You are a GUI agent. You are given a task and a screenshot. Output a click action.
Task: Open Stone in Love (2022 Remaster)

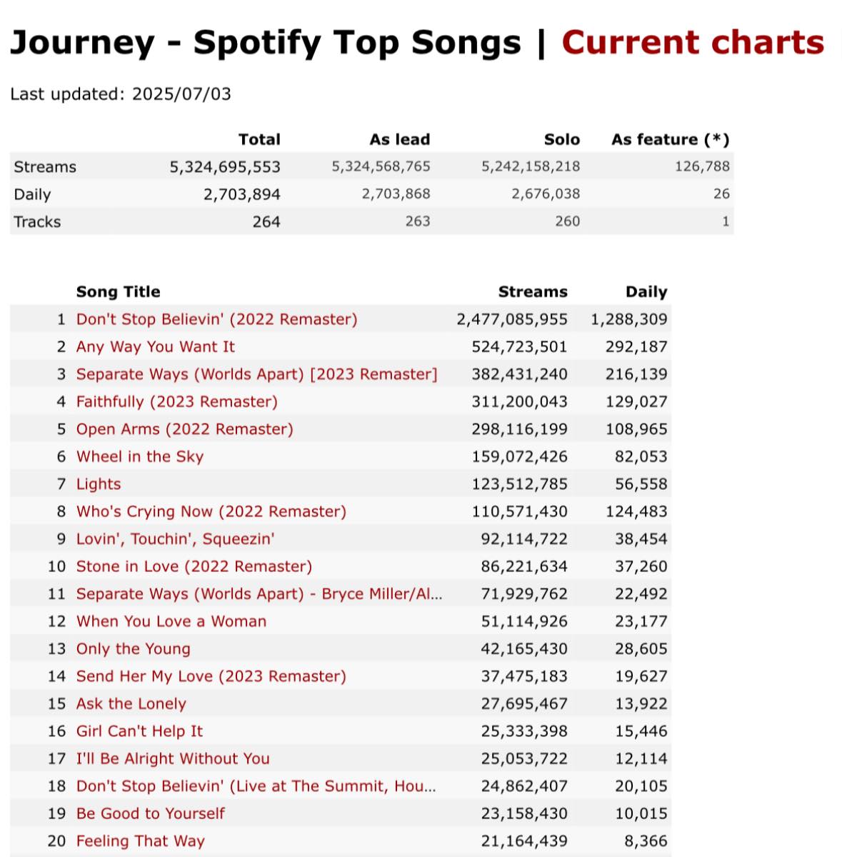coord(194,566)
